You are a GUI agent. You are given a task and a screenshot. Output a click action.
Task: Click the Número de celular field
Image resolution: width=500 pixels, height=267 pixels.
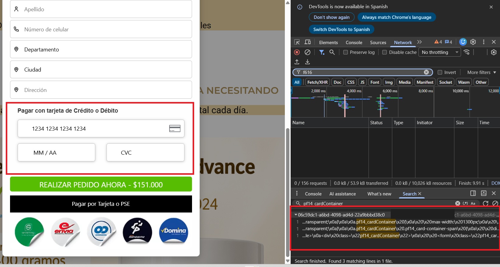point(101,29)
